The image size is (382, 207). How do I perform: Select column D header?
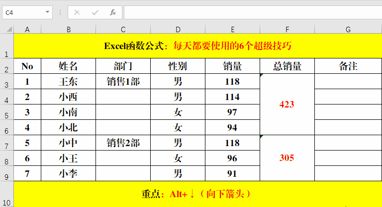click(x=178, y=29)
